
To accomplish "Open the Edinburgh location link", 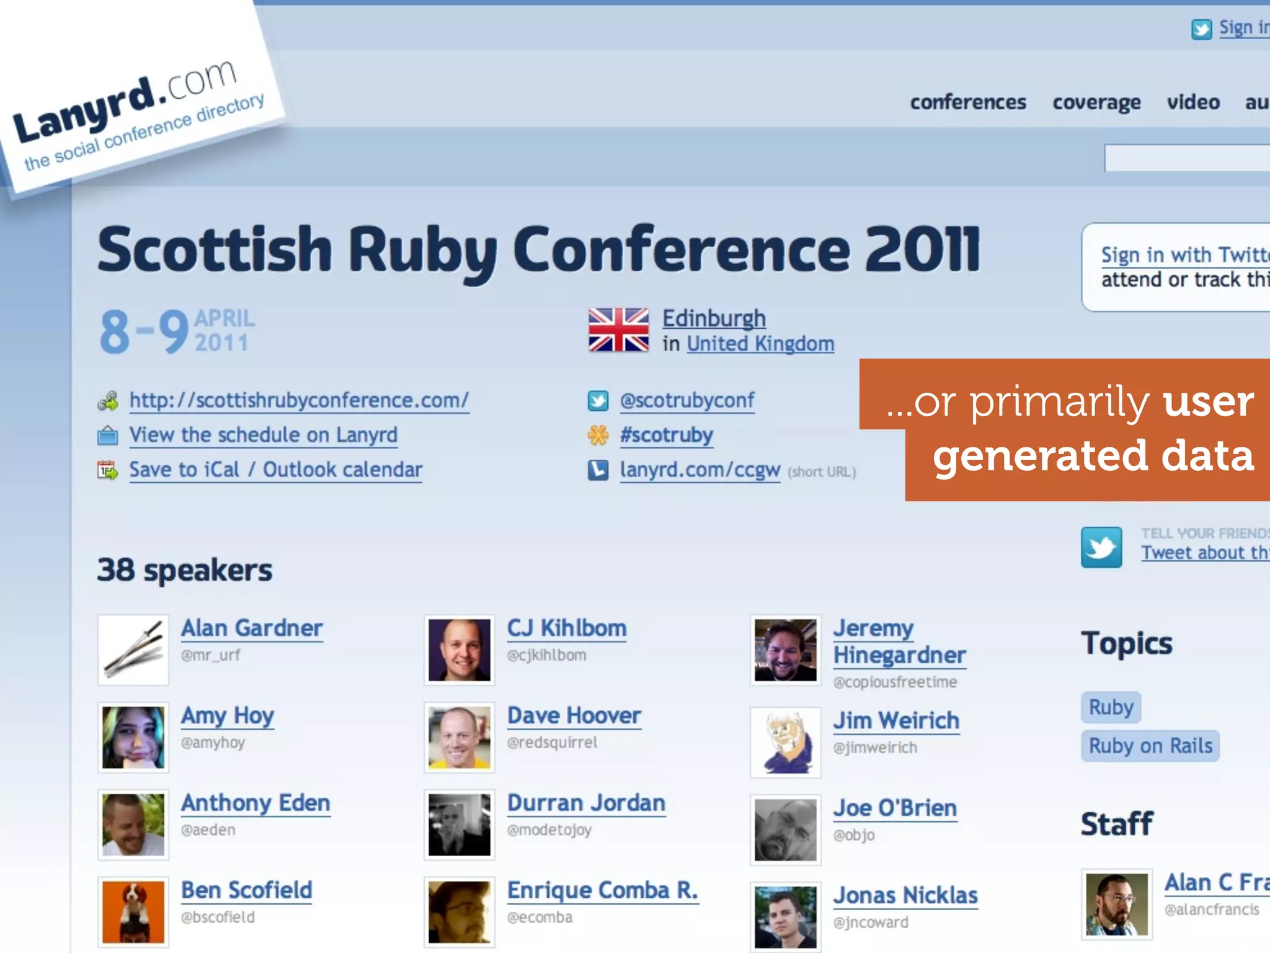I will click(x=714, y=319).
